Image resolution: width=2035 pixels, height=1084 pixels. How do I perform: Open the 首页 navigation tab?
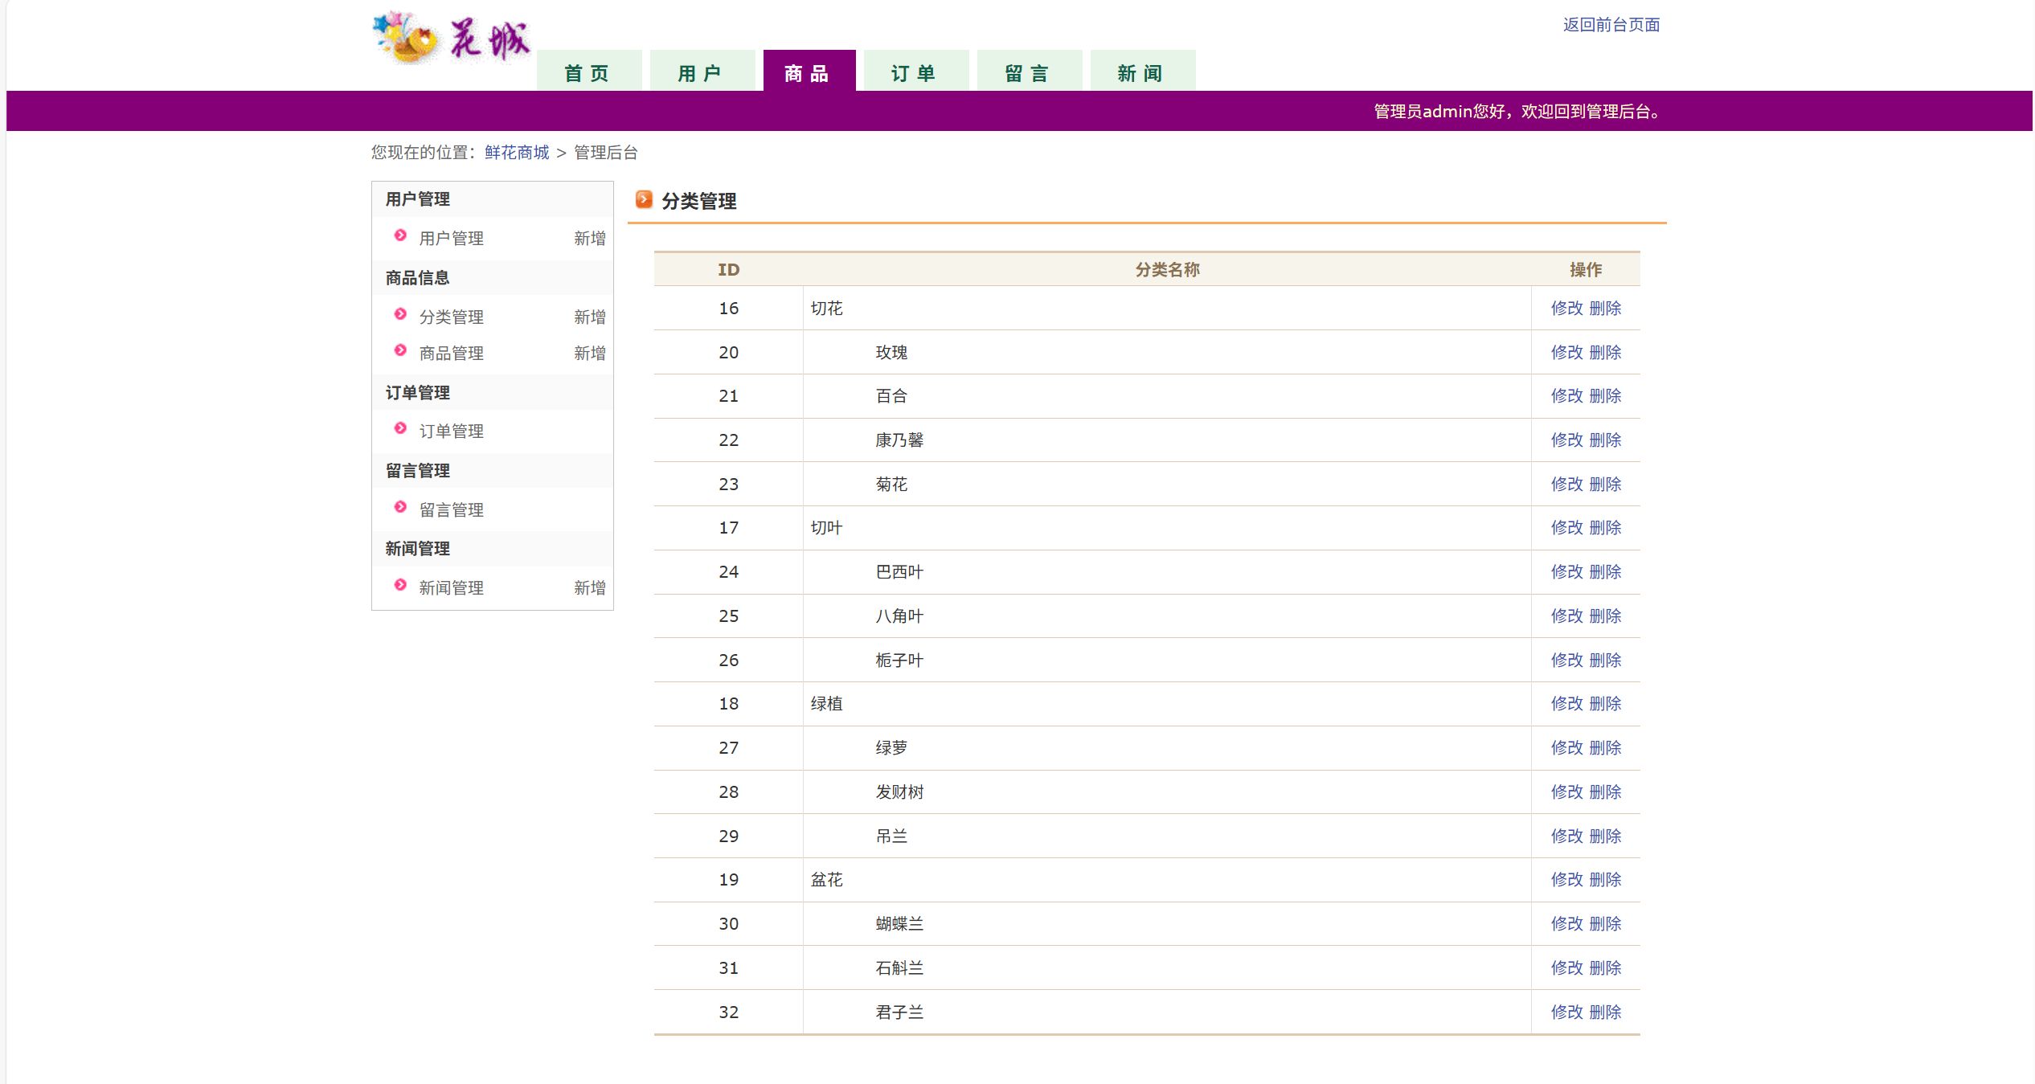588,73
